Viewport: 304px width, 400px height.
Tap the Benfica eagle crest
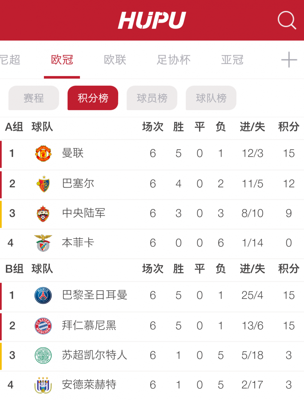click(x=43, y=243)
